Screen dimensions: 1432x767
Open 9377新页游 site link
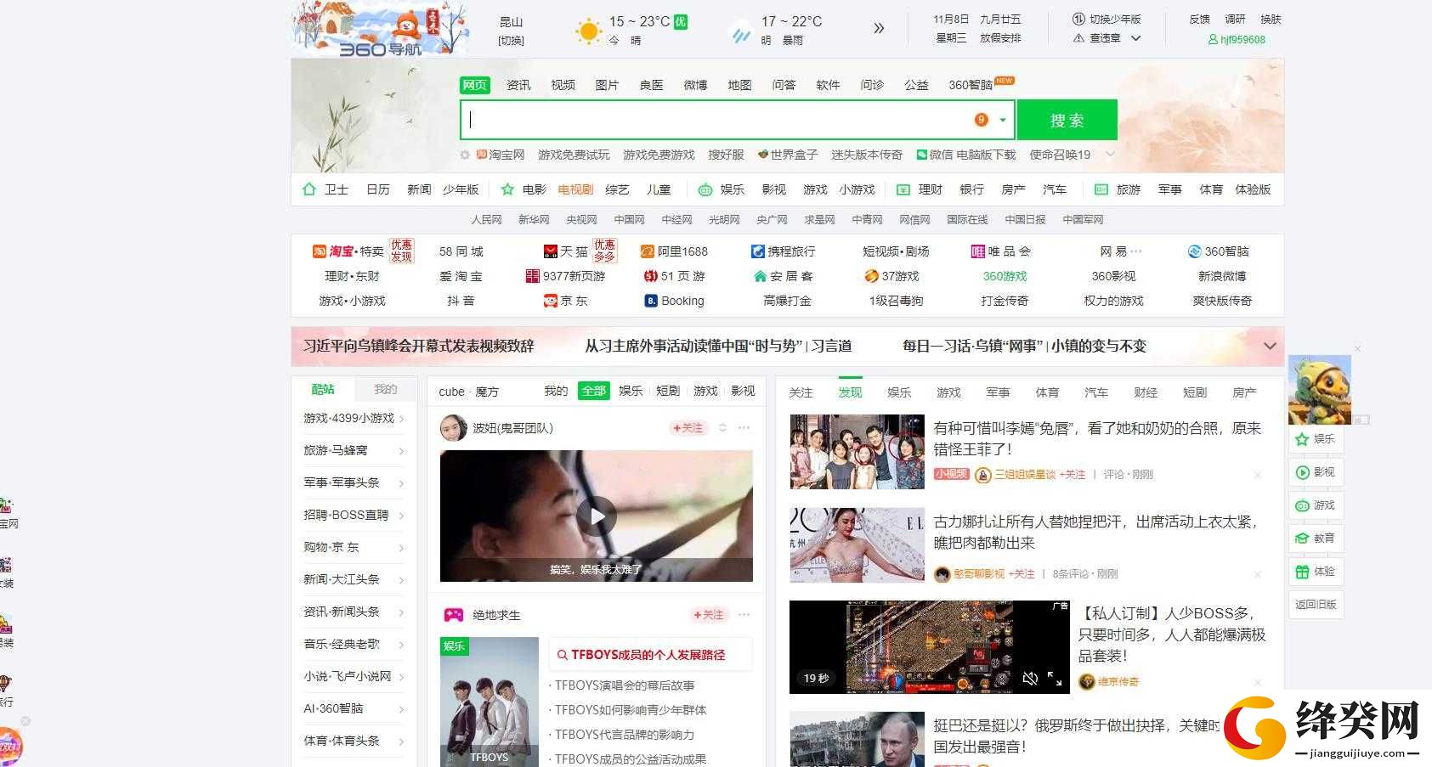[x=565, y=276]
